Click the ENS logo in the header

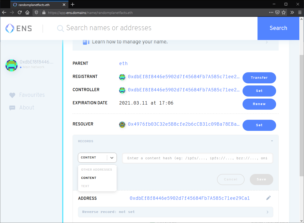(18, 28)
